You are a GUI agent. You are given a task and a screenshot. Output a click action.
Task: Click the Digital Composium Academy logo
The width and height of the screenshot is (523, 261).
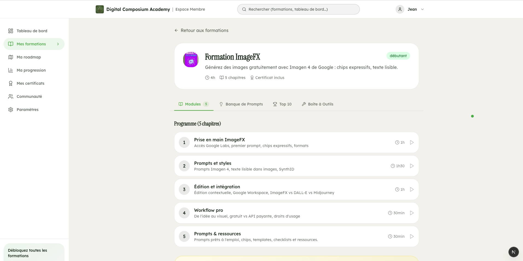point(100,9)
